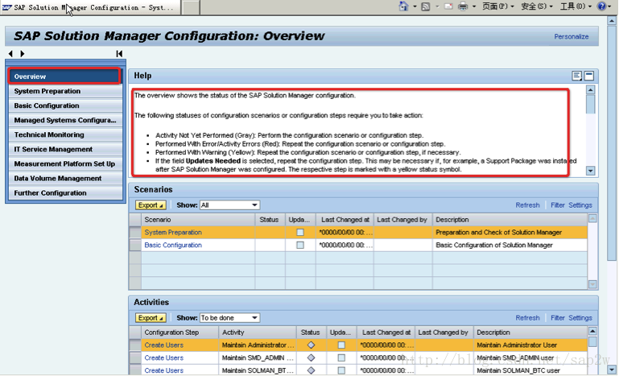Image resolution: width=619 pixels, height=376 pixels.
Task: Toggle Updates checkbox for Maintain SOLMAN_BT activity
Action: (341, 370)
